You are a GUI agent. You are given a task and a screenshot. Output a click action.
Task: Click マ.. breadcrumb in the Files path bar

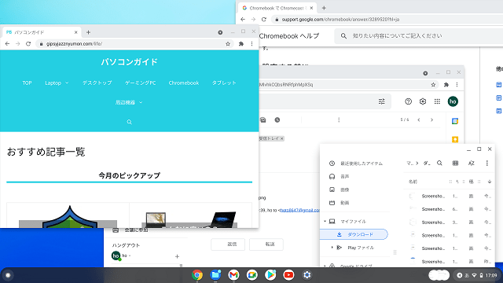tap(410, 163)
